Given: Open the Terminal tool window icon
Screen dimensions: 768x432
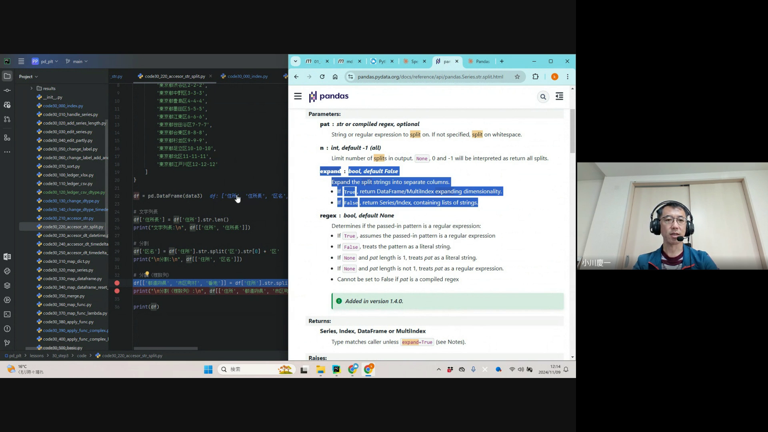Looking at the screenshot, I should 7,314.
